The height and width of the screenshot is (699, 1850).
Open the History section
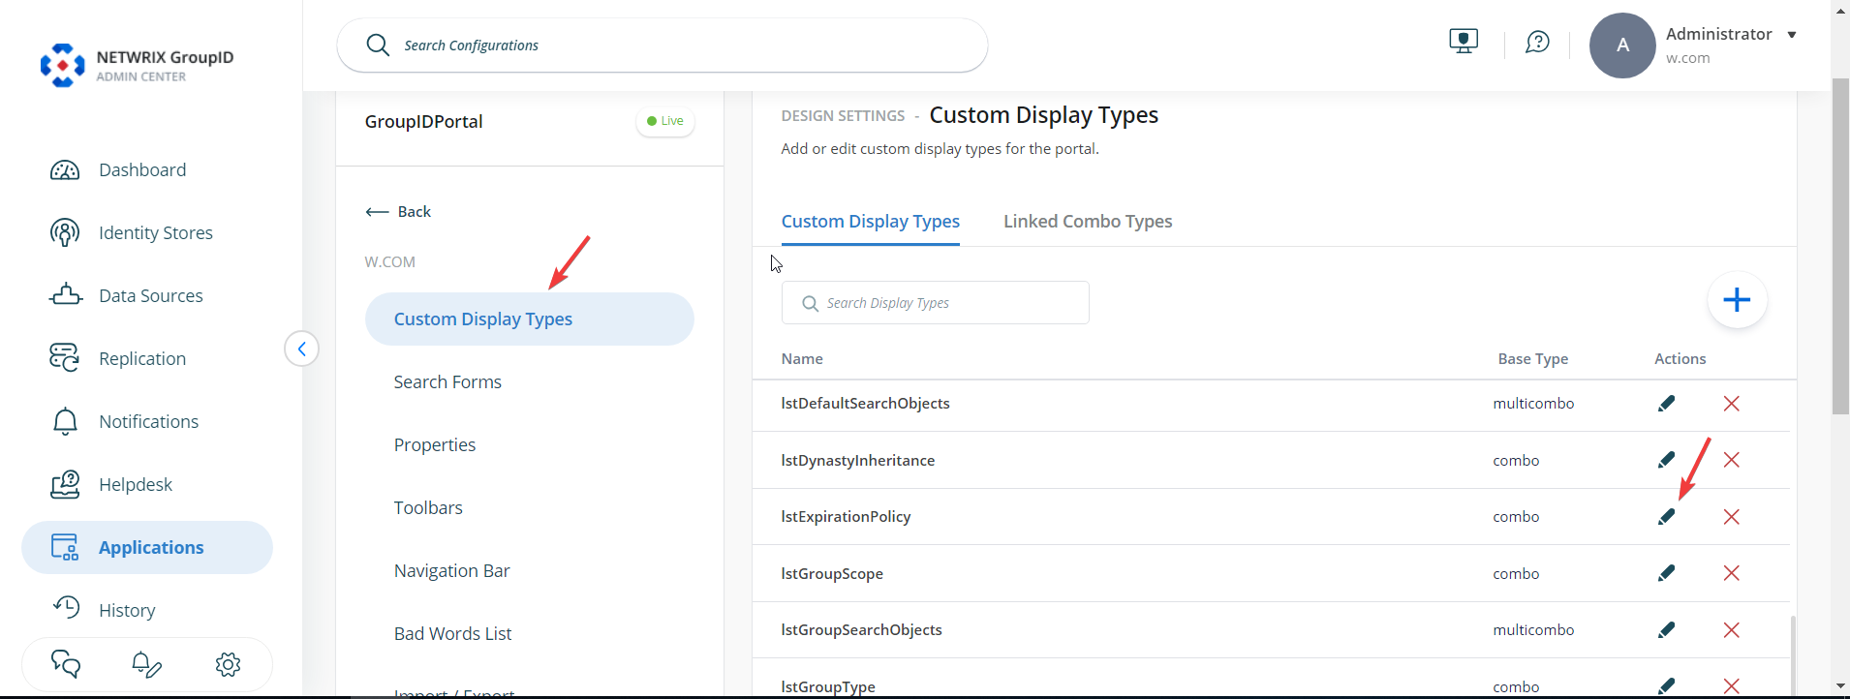[127, 611]
